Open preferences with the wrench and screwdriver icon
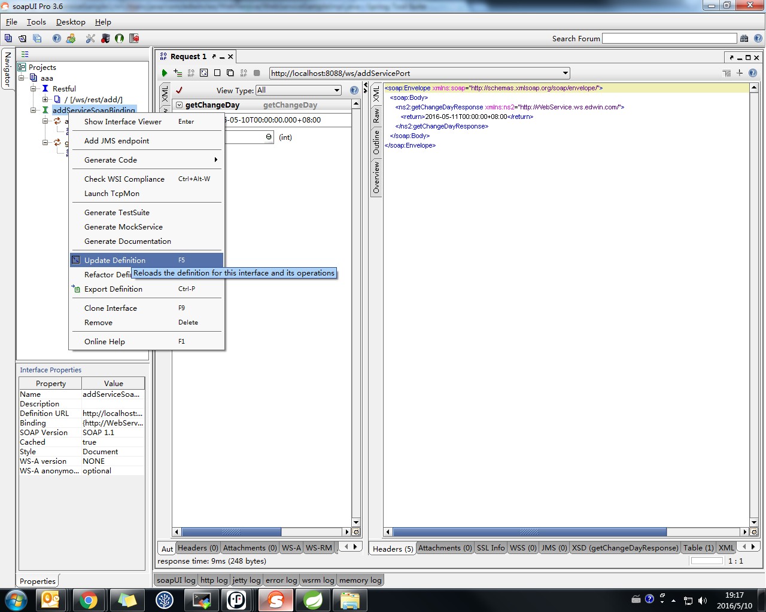Image resolution: width=766 pixels, height=612 pixels. click(90, 38)
